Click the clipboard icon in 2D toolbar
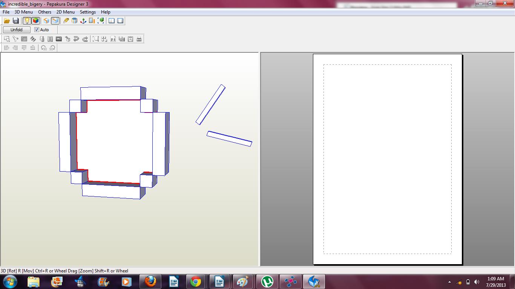This screenshot has width=515, height=289. (130, 39)
